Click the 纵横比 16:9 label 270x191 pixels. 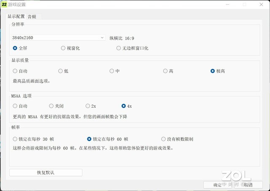[x=122, y=38]
